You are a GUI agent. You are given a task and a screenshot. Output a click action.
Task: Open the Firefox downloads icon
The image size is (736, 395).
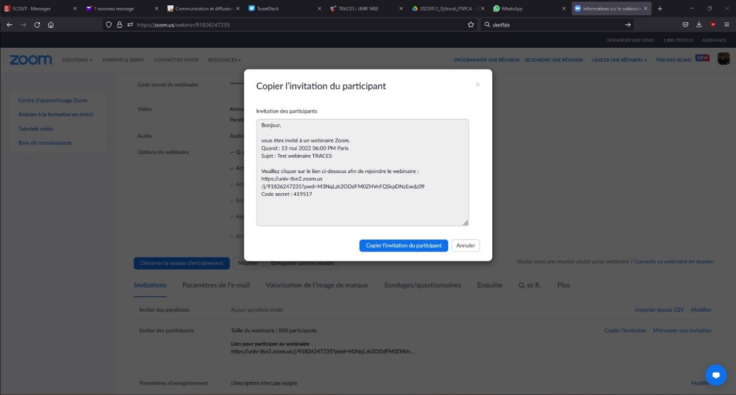coord(699,25)
